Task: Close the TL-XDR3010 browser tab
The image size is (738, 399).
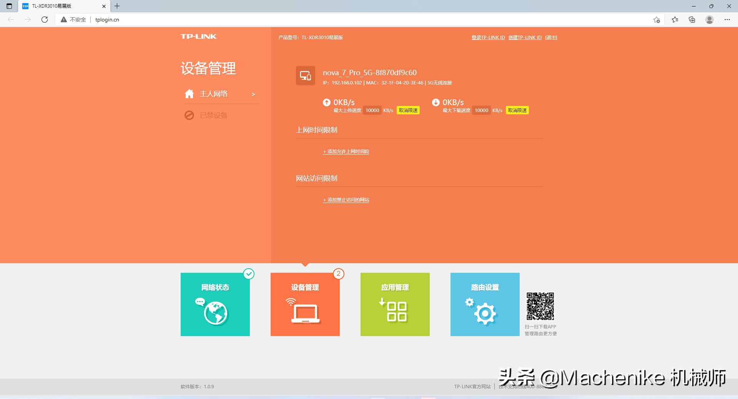Action: click(x=104, y=6)
